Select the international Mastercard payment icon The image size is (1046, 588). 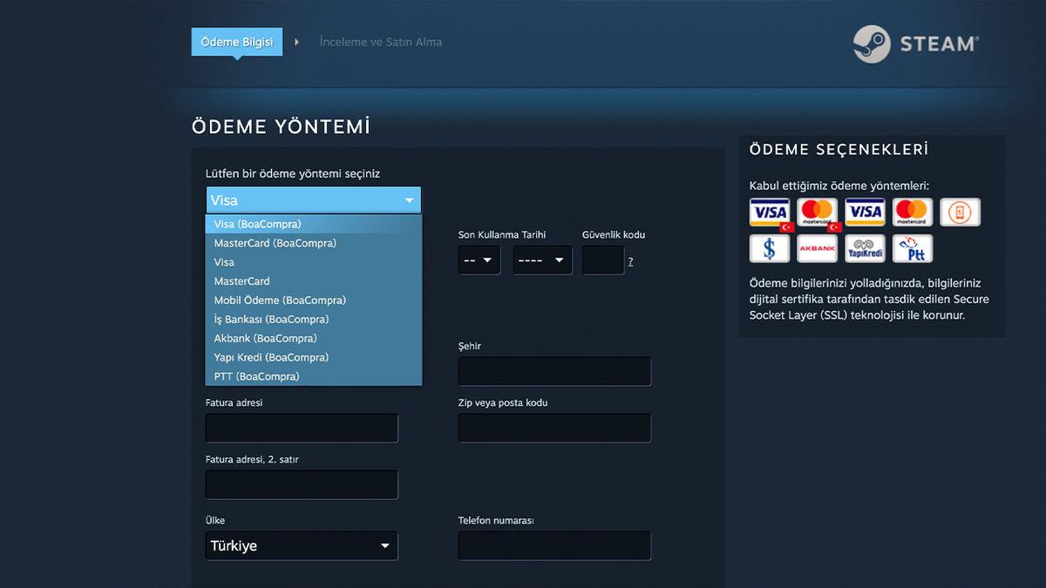912,212
